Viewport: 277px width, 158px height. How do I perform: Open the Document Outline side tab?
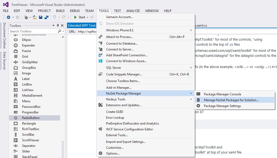click(x=5, y=36)
